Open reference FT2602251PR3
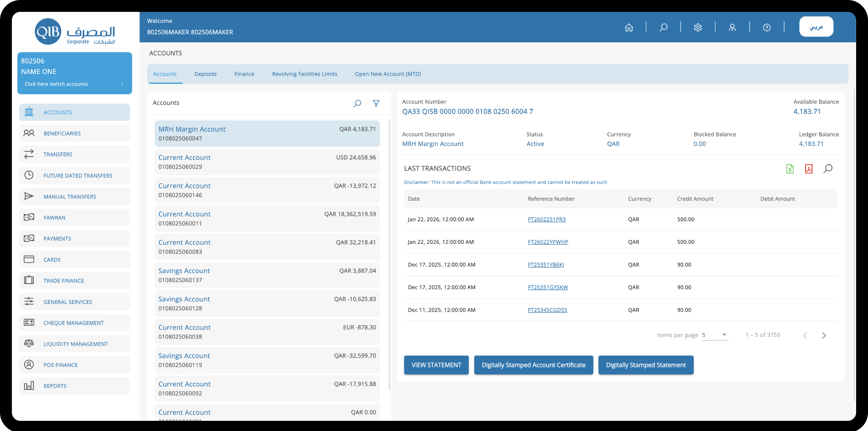The image size is (868, 431). 547,219
